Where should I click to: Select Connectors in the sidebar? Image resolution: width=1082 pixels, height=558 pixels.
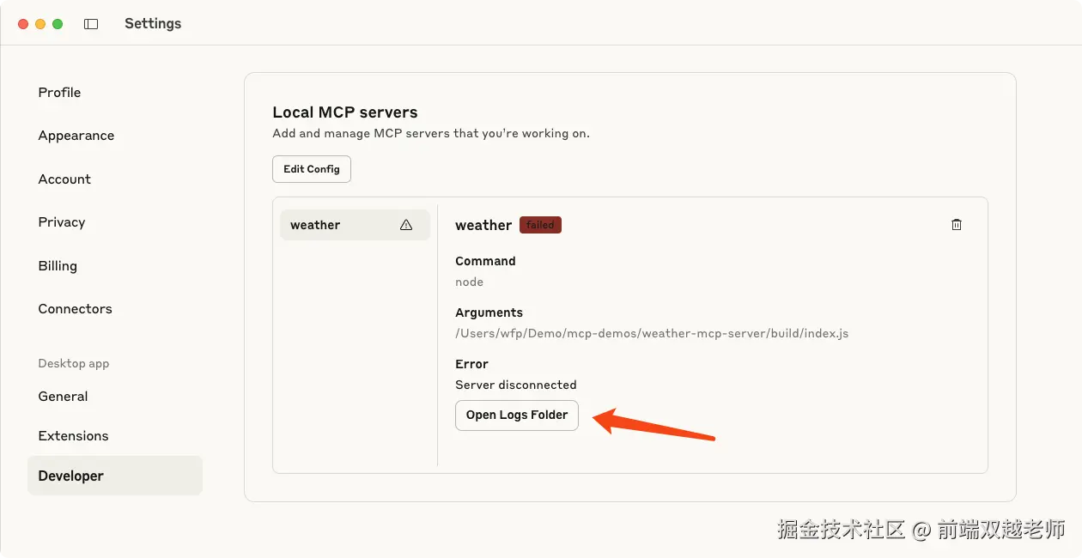tap(75, 309)
